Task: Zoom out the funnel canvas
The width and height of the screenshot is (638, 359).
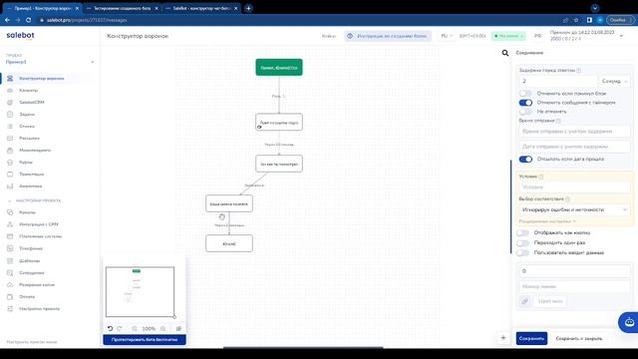Action: point(135,328)
